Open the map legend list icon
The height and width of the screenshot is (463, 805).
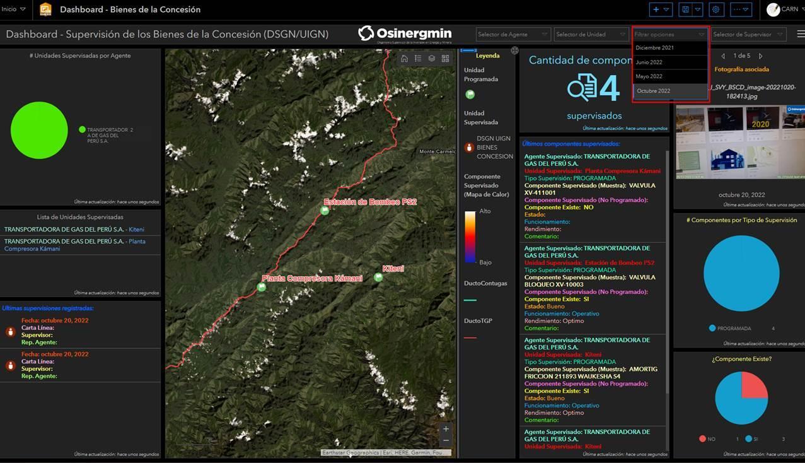click(418, 58)
